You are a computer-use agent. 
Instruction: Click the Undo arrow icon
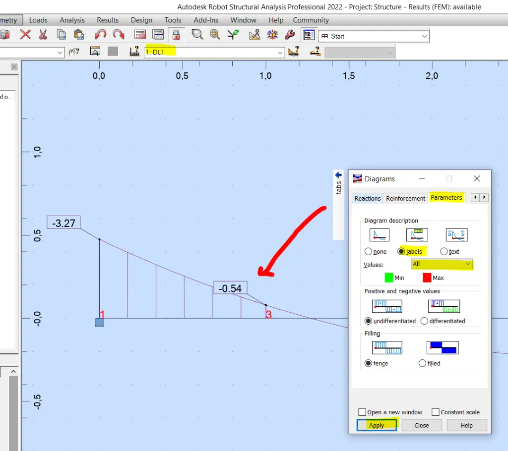pyautogui.click(x=100, y=34)
